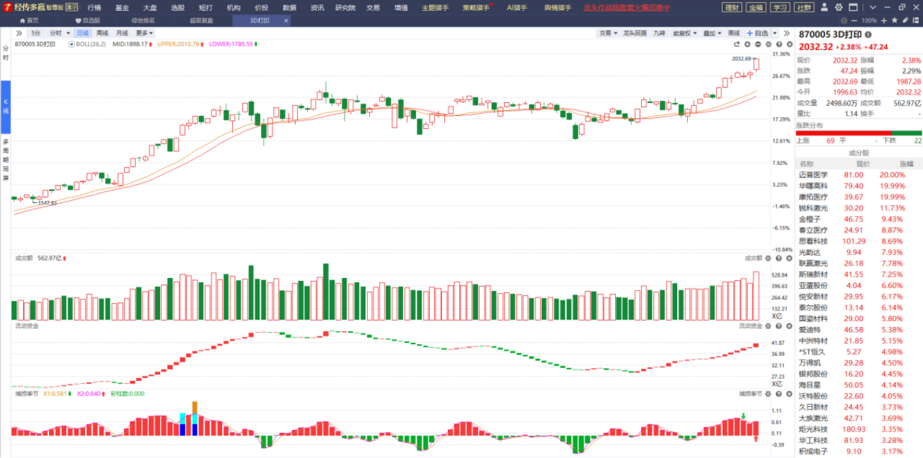Switch chart to 周线 weekly period
The image size is (923, 458).
[102, 33]
